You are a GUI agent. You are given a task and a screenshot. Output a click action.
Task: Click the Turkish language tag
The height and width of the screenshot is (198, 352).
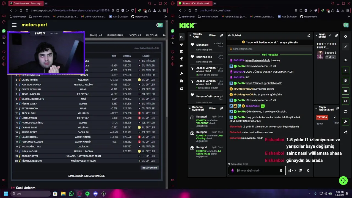(331, 57)
